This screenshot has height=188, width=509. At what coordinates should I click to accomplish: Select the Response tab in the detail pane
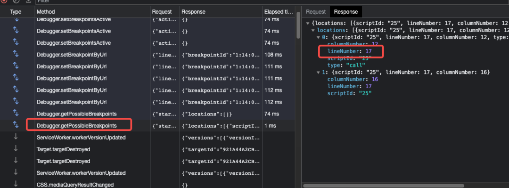[x=346, y=12]
